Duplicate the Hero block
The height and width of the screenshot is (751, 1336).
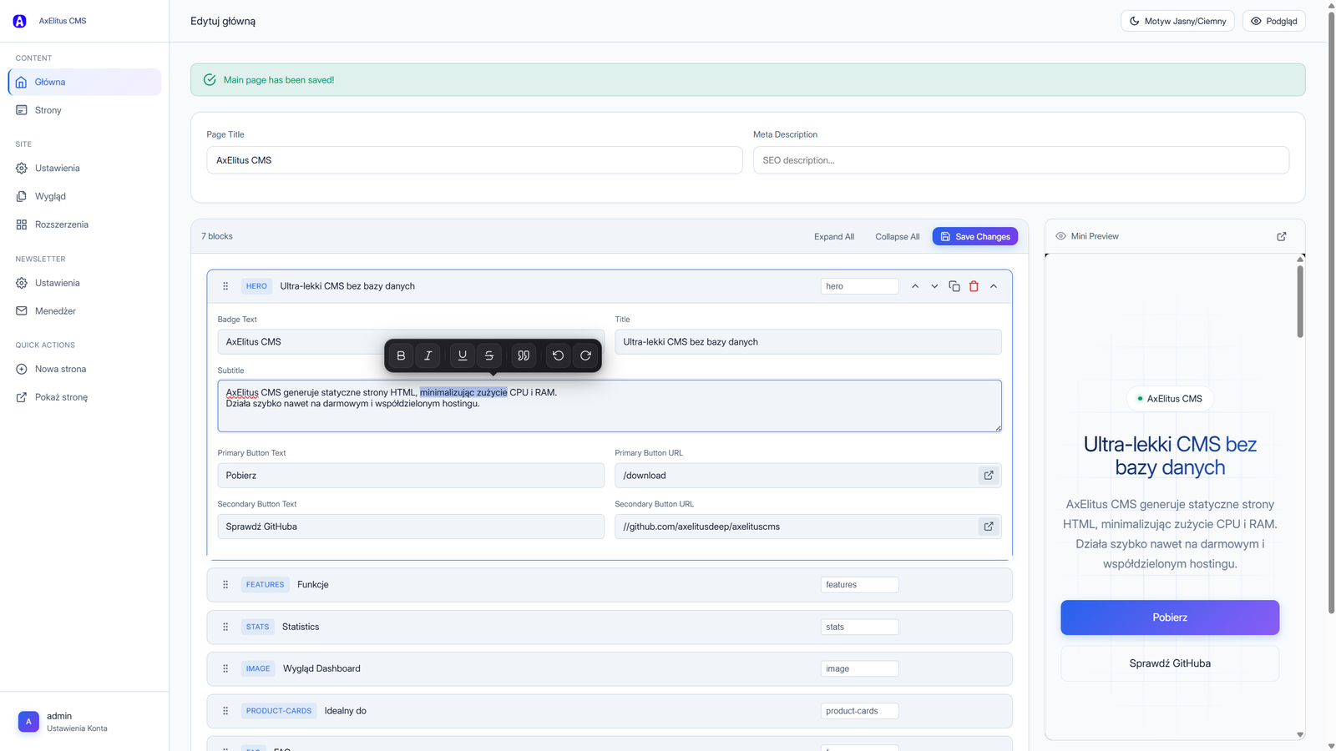point(954,286)
